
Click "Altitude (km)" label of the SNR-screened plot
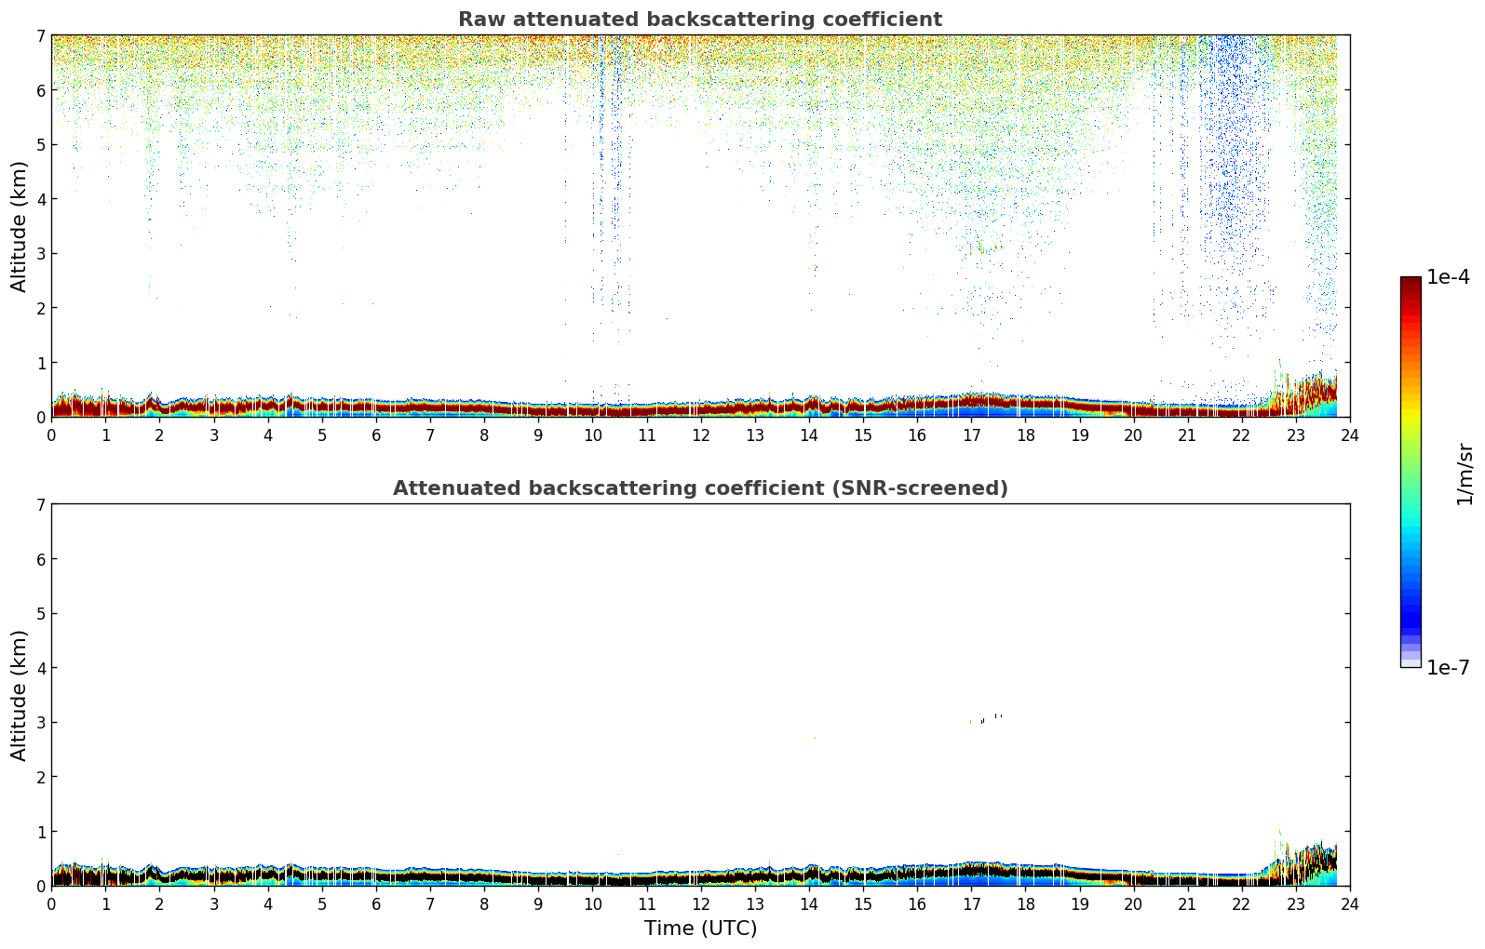click(20, 695)
